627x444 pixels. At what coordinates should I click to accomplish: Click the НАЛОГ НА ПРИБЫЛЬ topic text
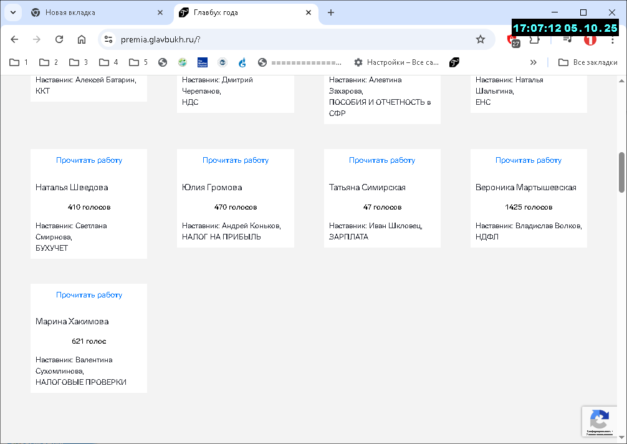click(x=221, y=237)
